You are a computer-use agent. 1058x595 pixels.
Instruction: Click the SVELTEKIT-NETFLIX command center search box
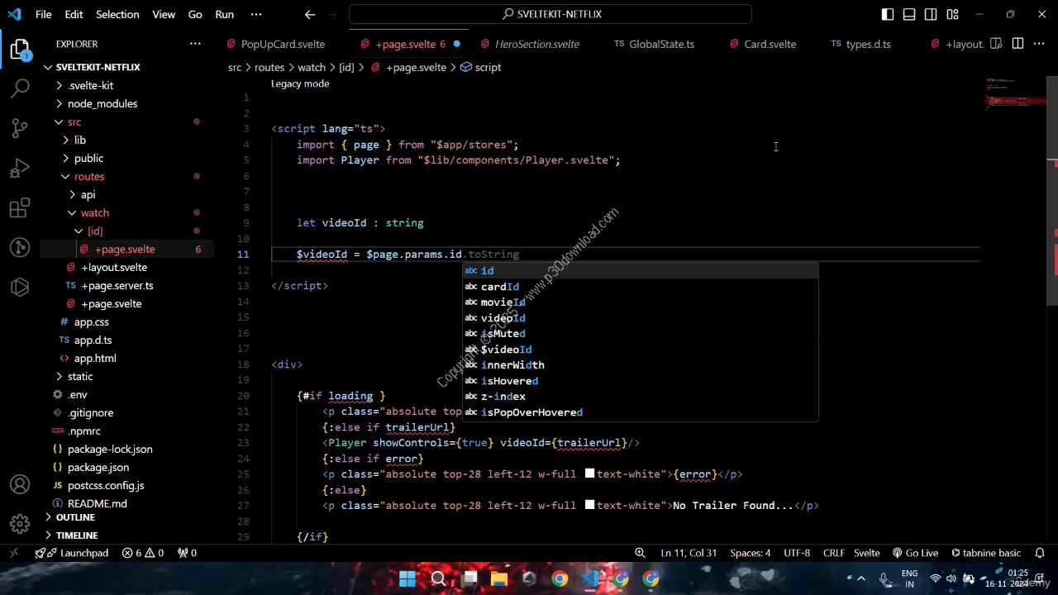(550, 14)
